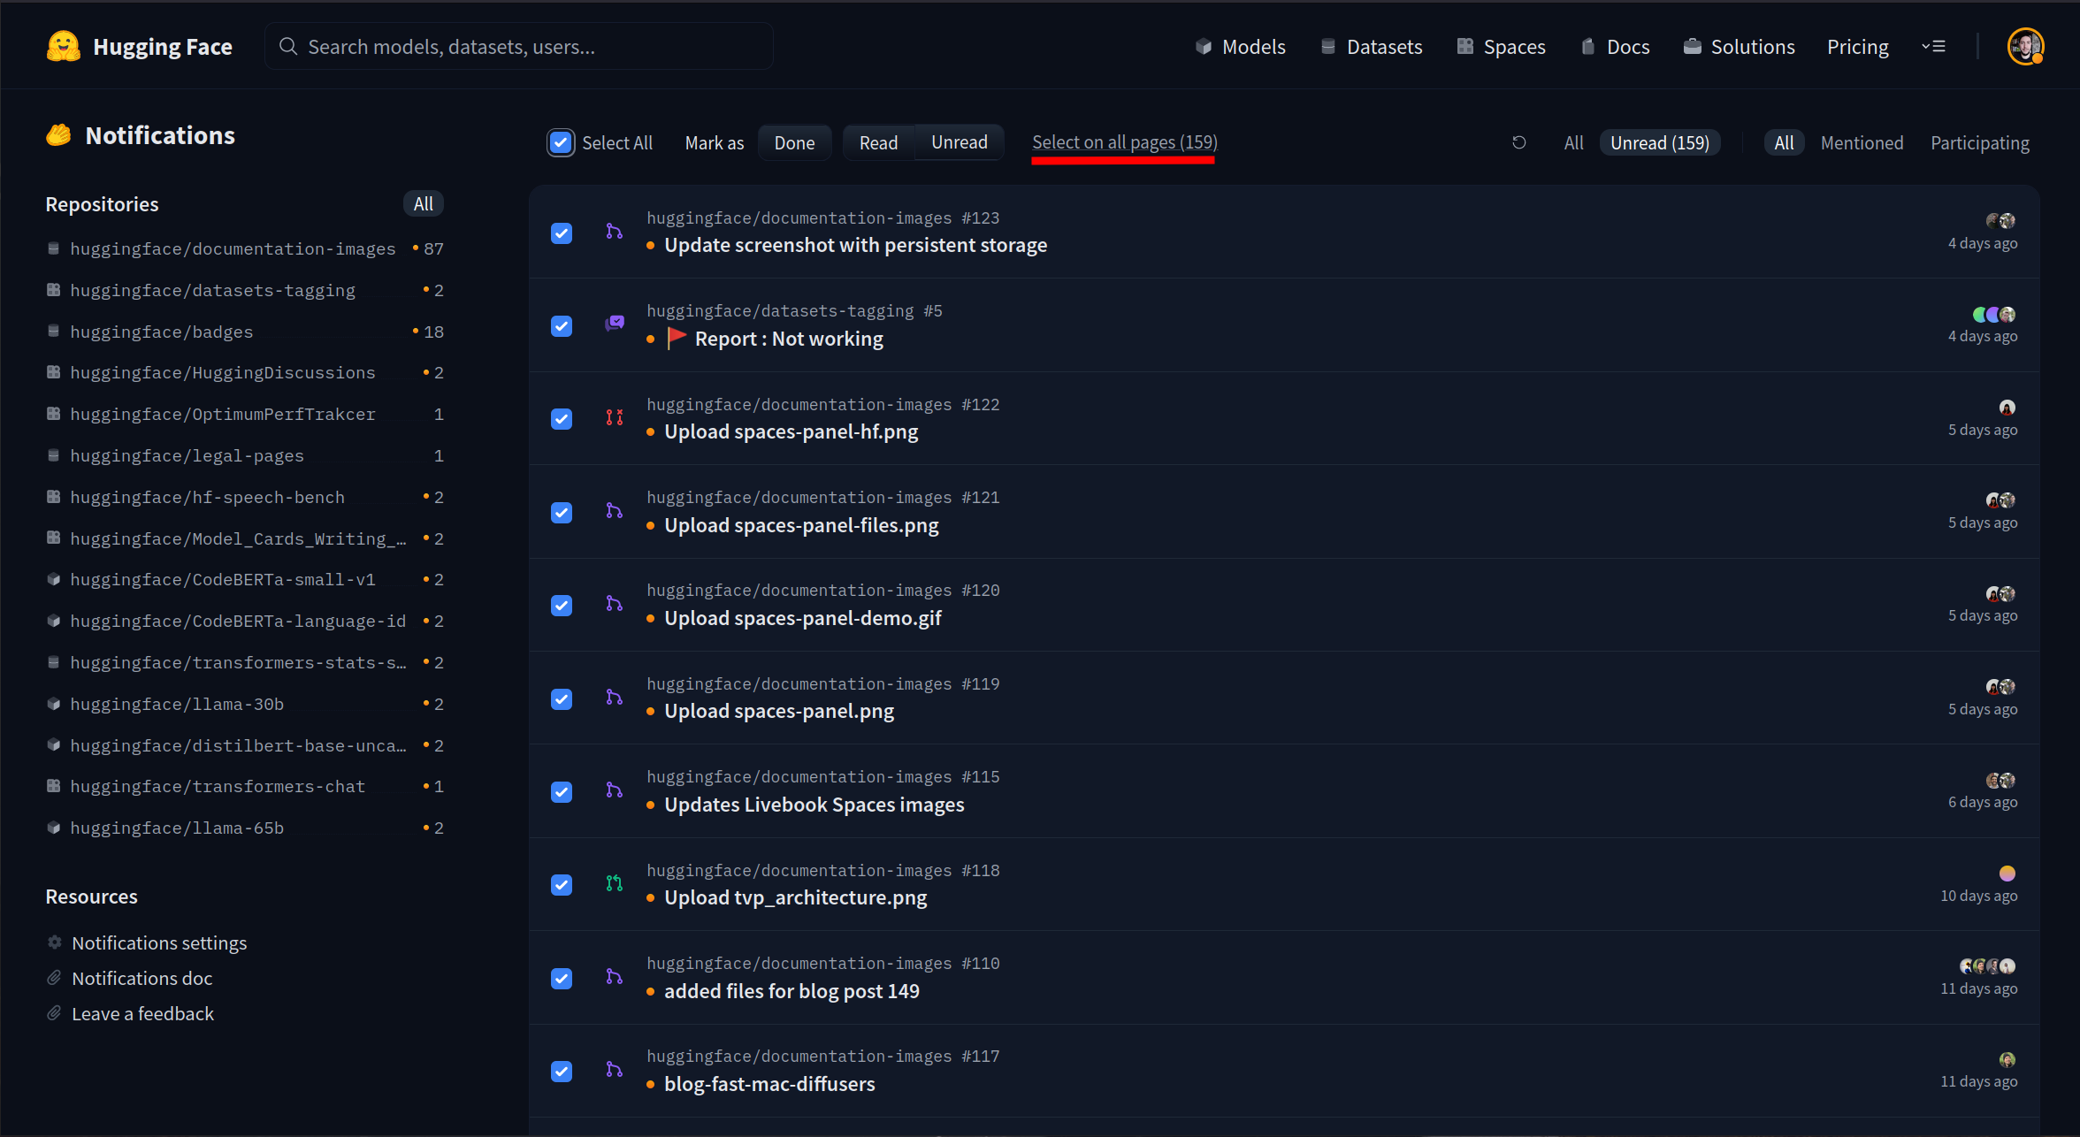Open the user profile avatar menu
Screen dimensions: 2080x1137
pyautogui.click(x=2024, y=47)
